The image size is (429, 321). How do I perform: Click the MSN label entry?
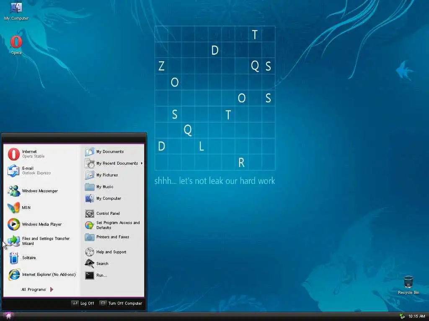pos(26,207)
